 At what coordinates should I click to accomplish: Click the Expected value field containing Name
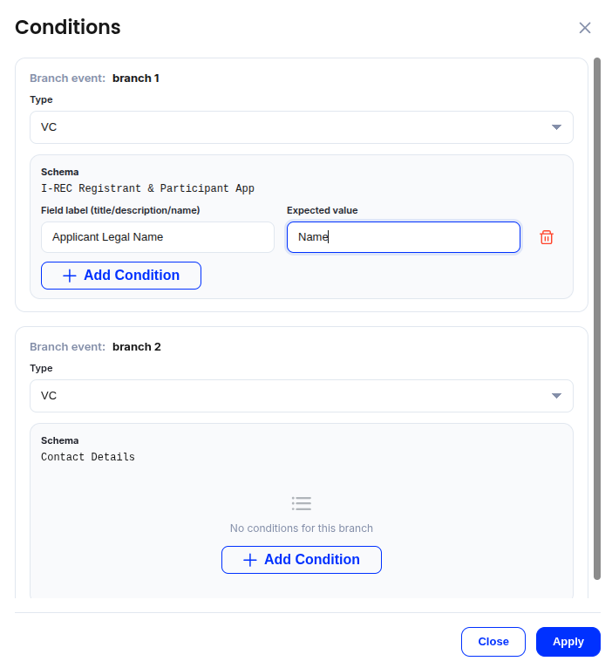pos(403,237)
